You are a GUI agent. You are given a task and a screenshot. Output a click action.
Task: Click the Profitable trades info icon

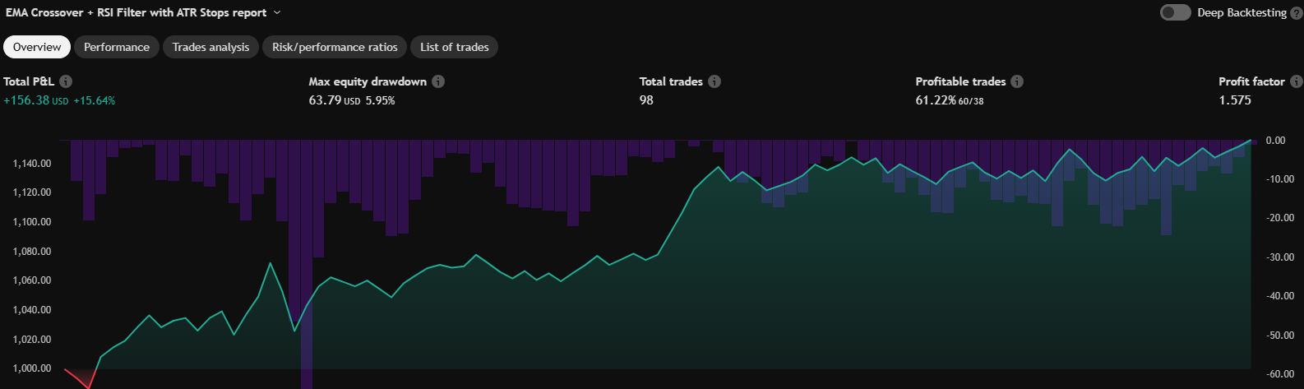pos(1017,81)
